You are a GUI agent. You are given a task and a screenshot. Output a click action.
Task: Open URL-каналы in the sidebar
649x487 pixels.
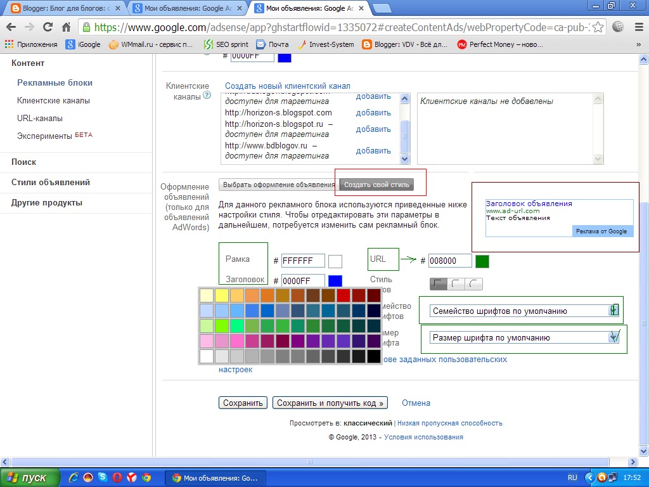pos(40,118)
